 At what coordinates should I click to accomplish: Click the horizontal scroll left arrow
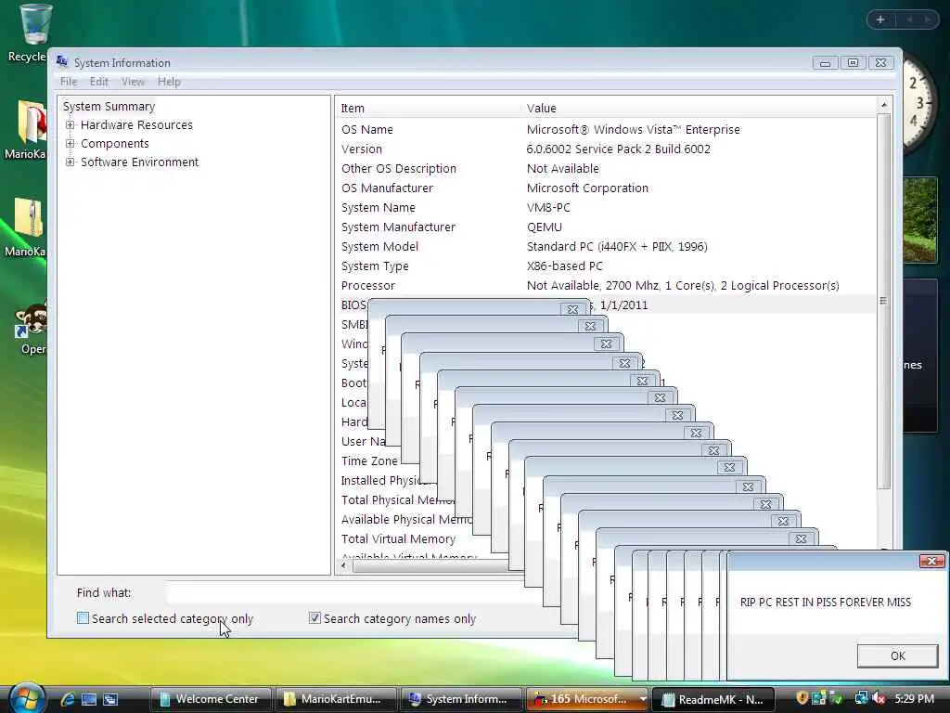[343, 565]
